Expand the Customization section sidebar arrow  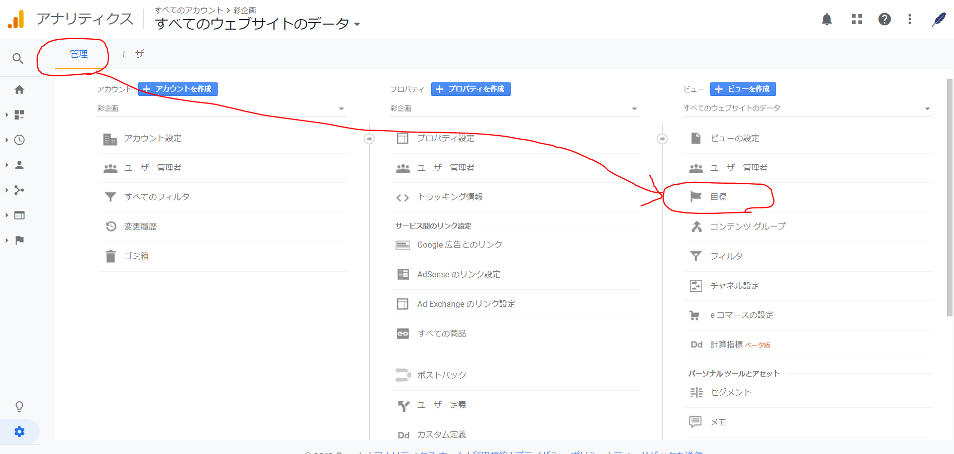tap(7, 115)
